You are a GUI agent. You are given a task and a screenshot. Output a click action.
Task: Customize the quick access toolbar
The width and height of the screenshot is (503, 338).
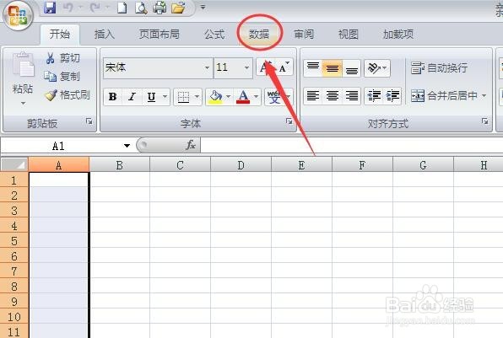point(203,7)
